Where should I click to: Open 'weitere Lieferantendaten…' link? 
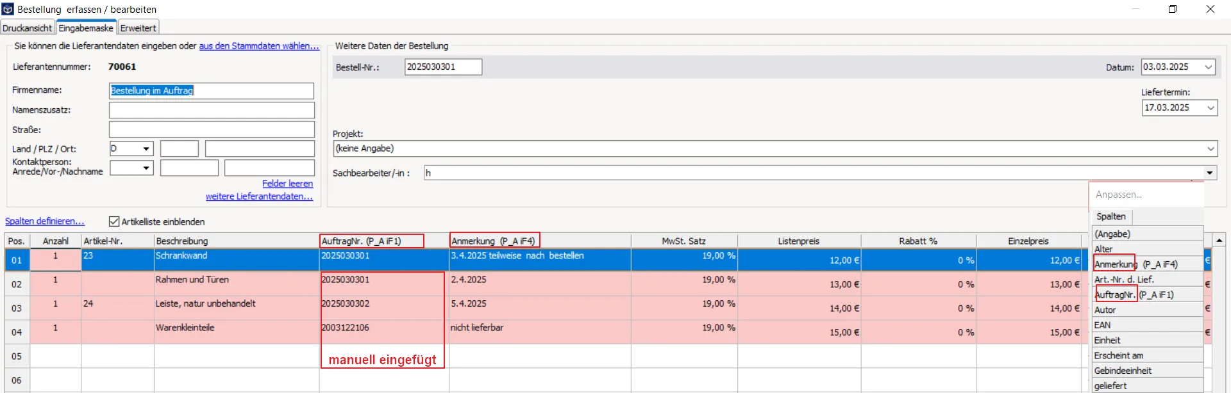(259, 196)
